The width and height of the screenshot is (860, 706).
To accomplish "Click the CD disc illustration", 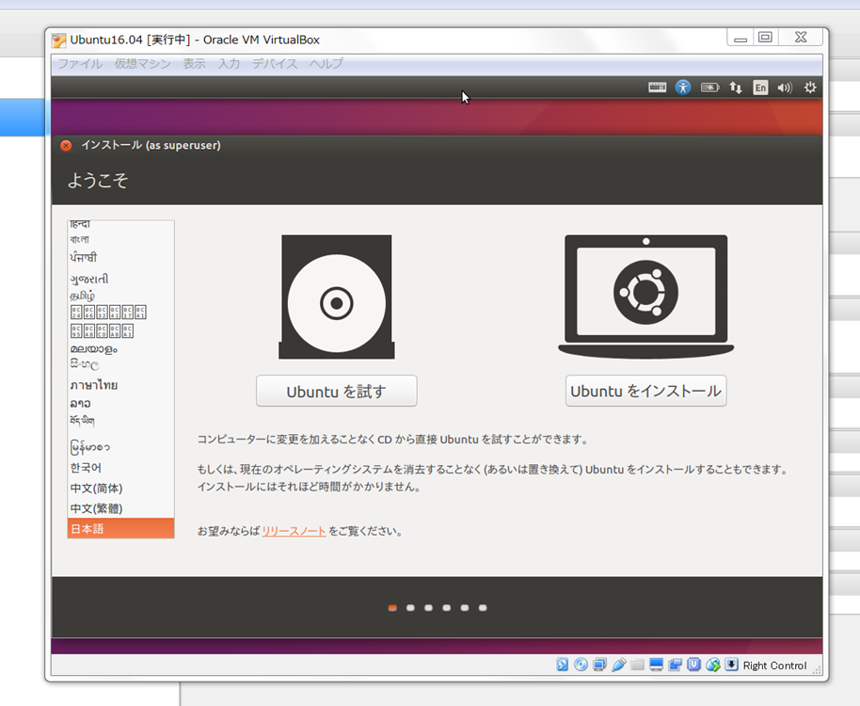I will [x=337, y=297].
